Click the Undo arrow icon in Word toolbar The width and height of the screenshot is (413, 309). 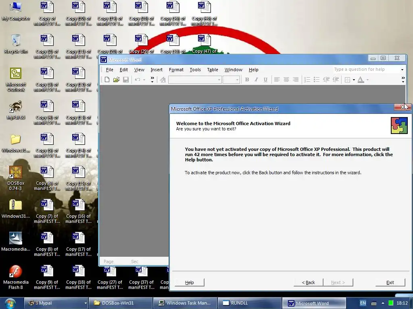click(x=138, y=80)
